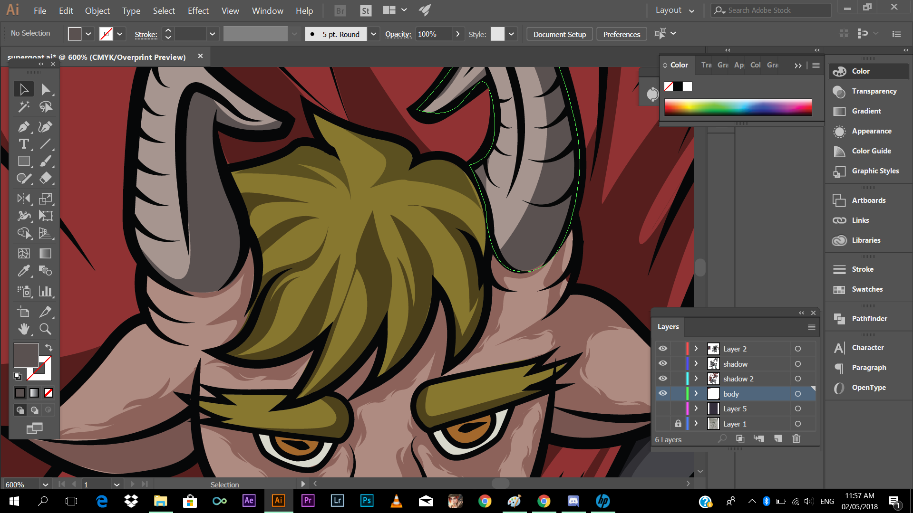Select the Eyedropper tool
The height and width of the screenshot is (513, 913).
[23, 271]
